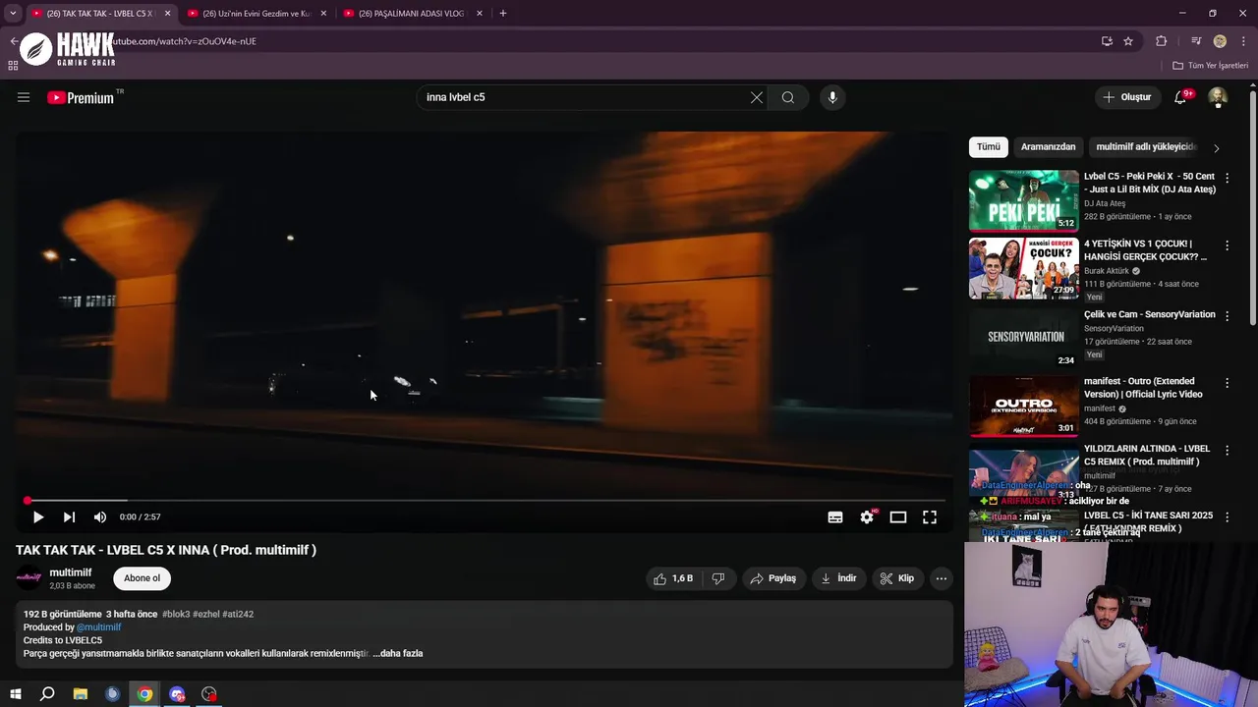The height and width of the screenshot is (707, 1258).
Task: Submit search with the magnifier button
Action: coord(788,97)
